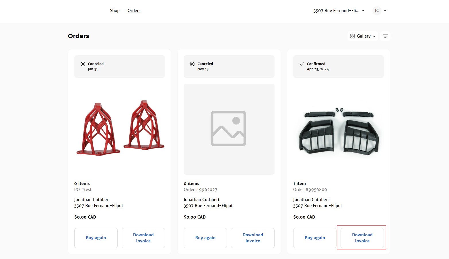Buy again for Order #9962027
449x259 pixels.
click(205, 238)
